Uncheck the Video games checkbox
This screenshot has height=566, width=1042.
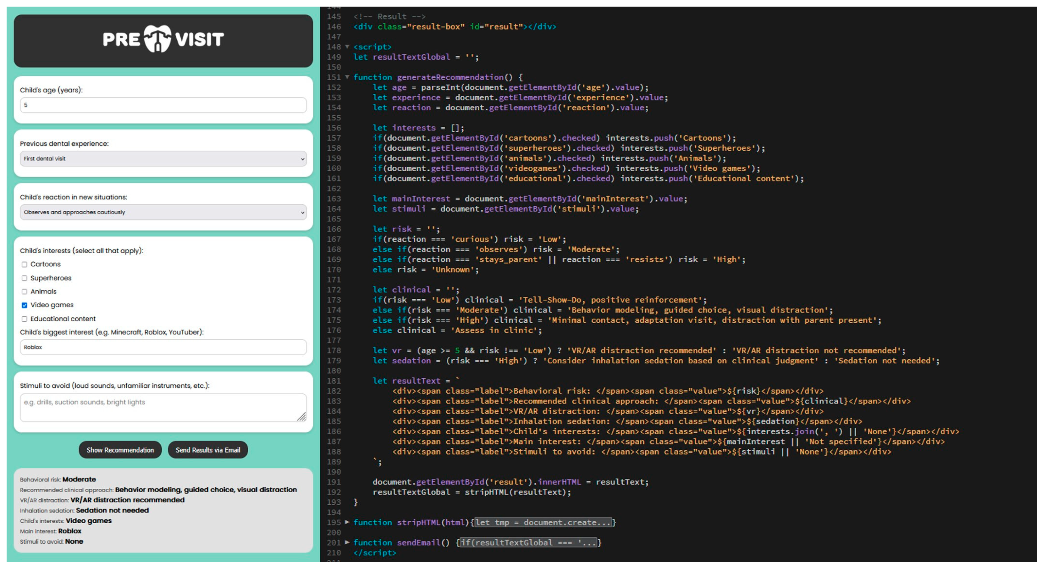tap(24, 305)
